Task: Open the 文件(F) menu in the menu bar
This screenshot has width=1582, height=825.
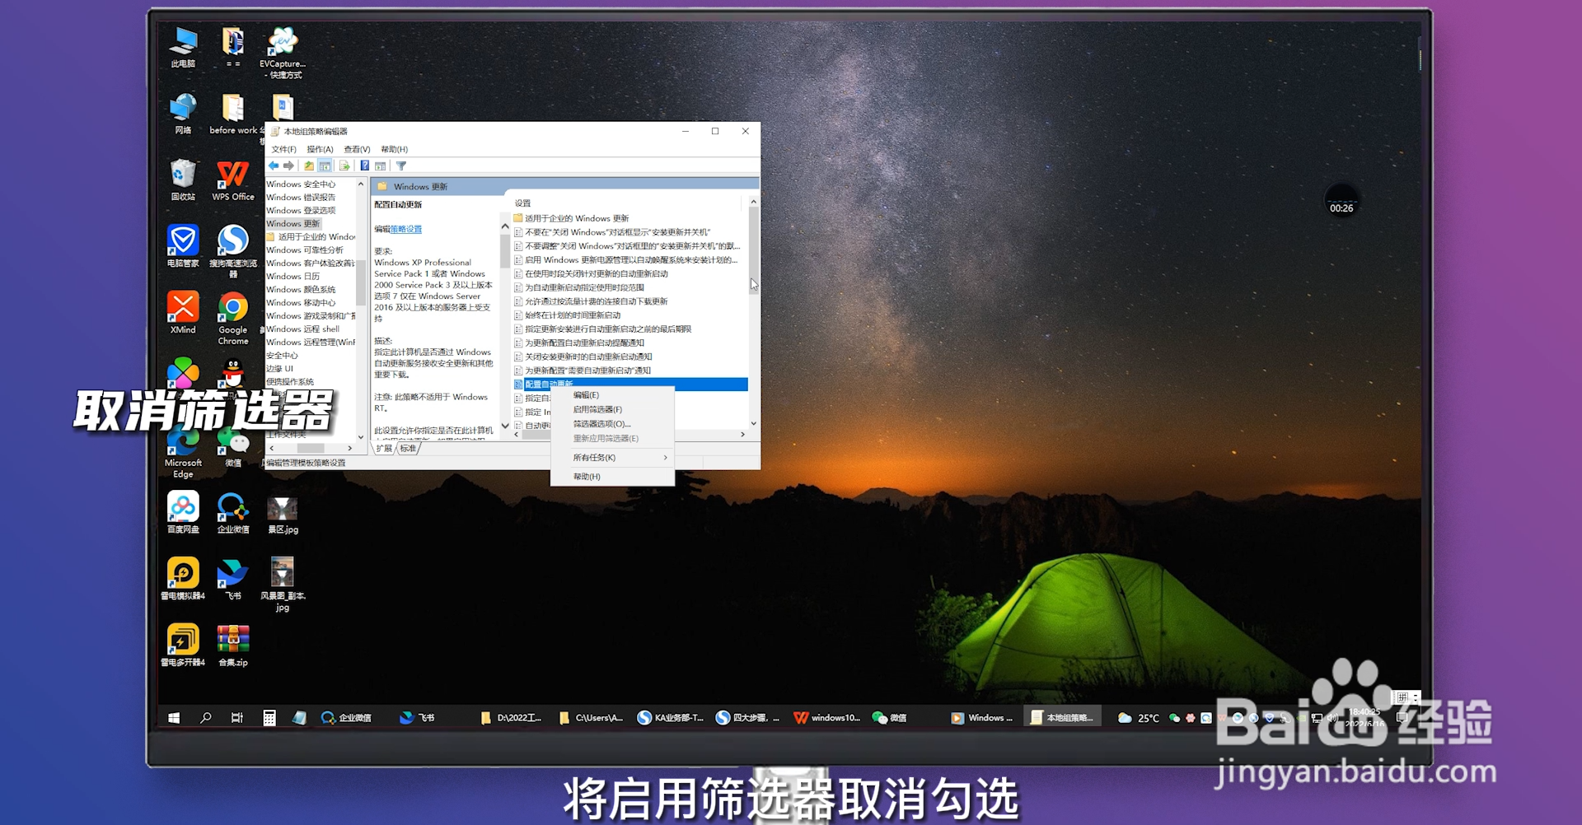Action: [283, 149]
